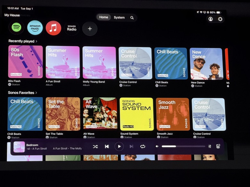Open the Apple Music service icon
The image size is (250, 187).
click(x=54, y=28)
